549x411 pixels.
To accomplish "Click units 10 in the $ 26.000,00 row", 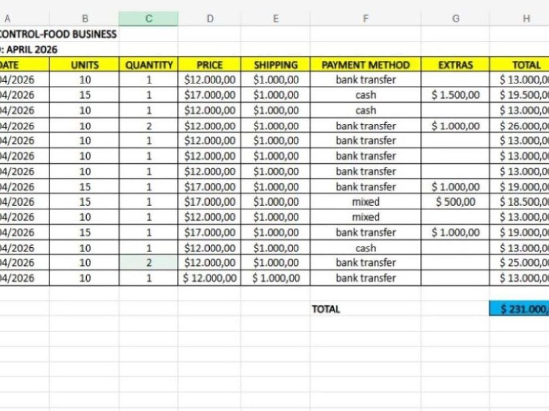I will tap(85, 125).
